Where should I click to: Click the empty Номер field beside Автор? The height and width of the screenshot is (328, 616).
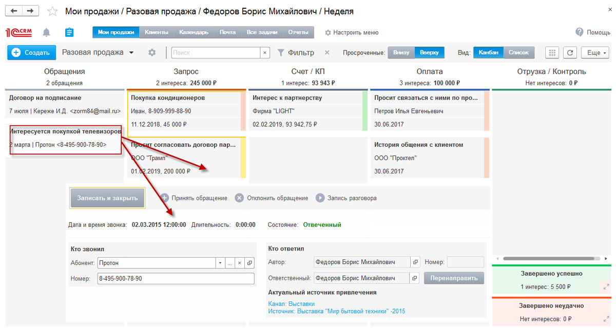(x=466, y=262)
